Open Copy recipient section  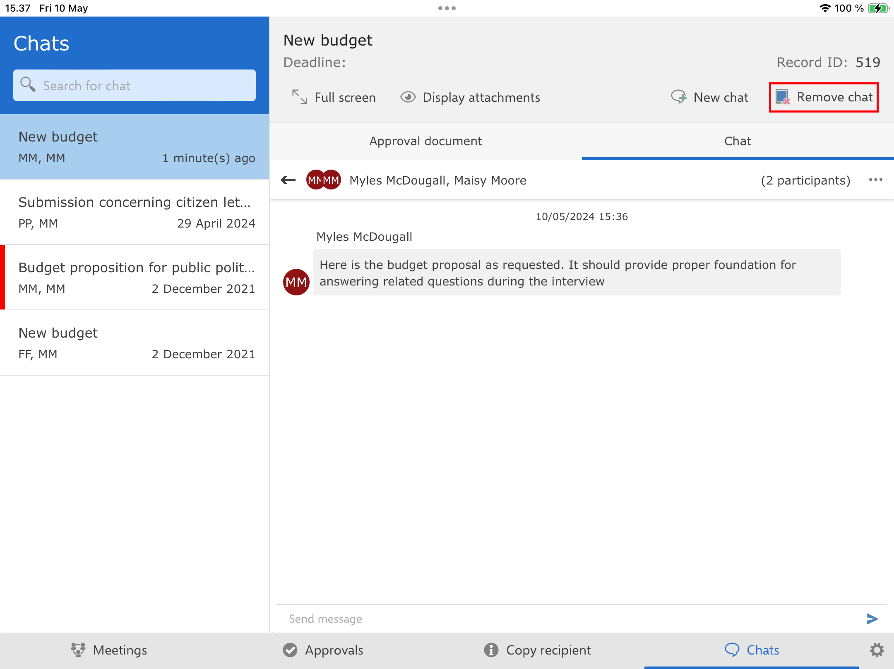pyautogui.click(x=537, y=650)
